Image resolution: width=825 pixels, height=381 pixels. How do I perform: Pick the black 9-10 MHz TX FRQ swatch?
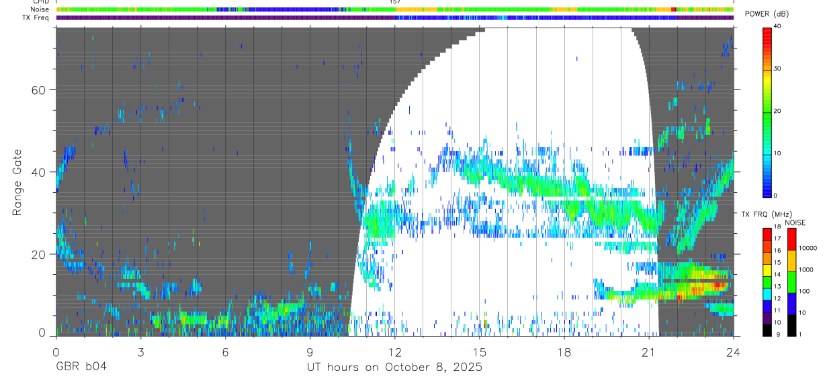coord(767,330)
